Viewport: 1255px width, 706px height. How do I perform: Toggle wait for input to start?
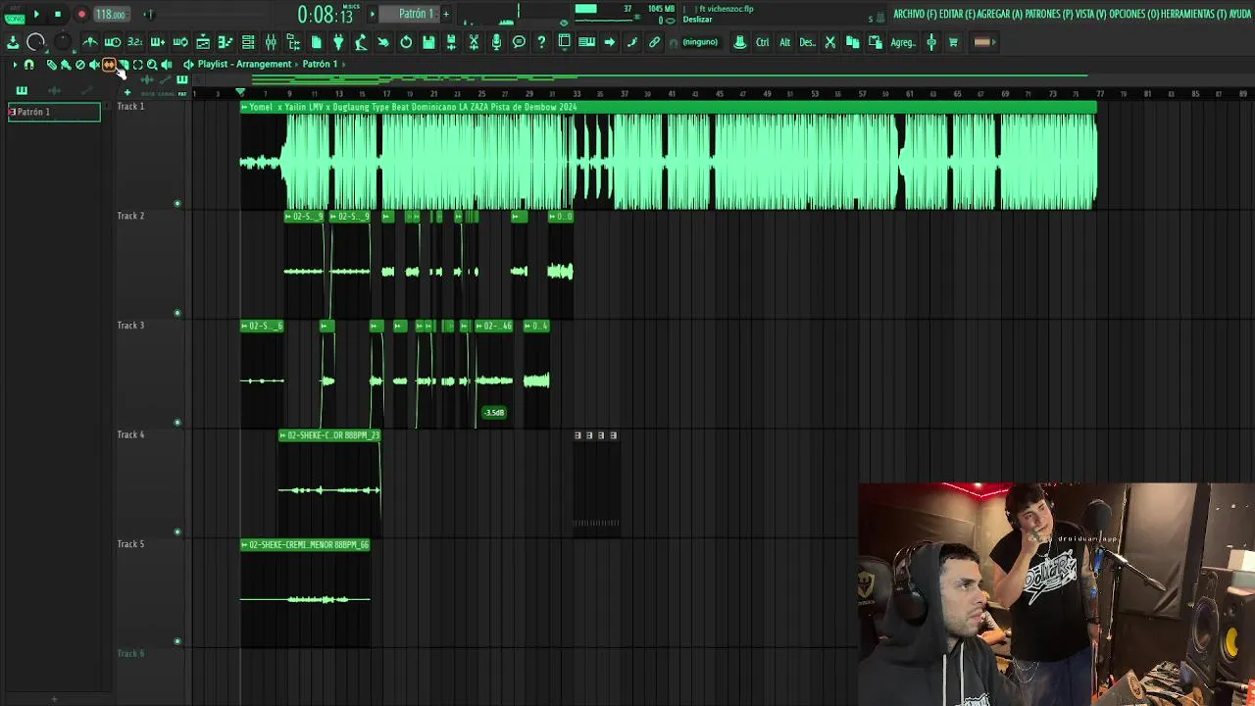click(x=113, y=42)
